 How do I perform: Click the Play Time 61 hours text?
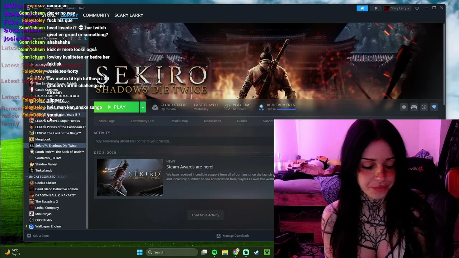242,107
